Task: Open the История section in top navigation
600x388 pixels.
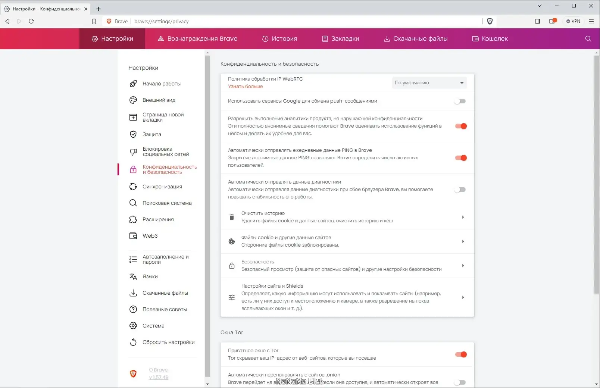Action: [x=279, y=38]
